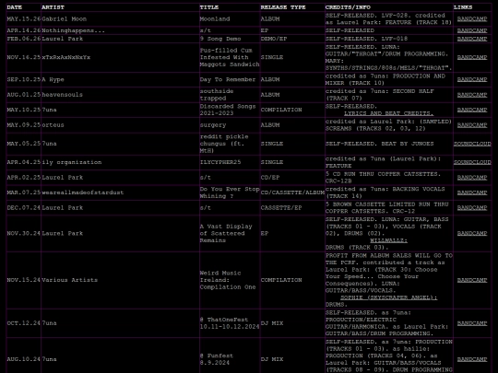Select the date MAY.15.26
Image resolution: width=498 pixels, height=373 pixels.
point(23,19)
